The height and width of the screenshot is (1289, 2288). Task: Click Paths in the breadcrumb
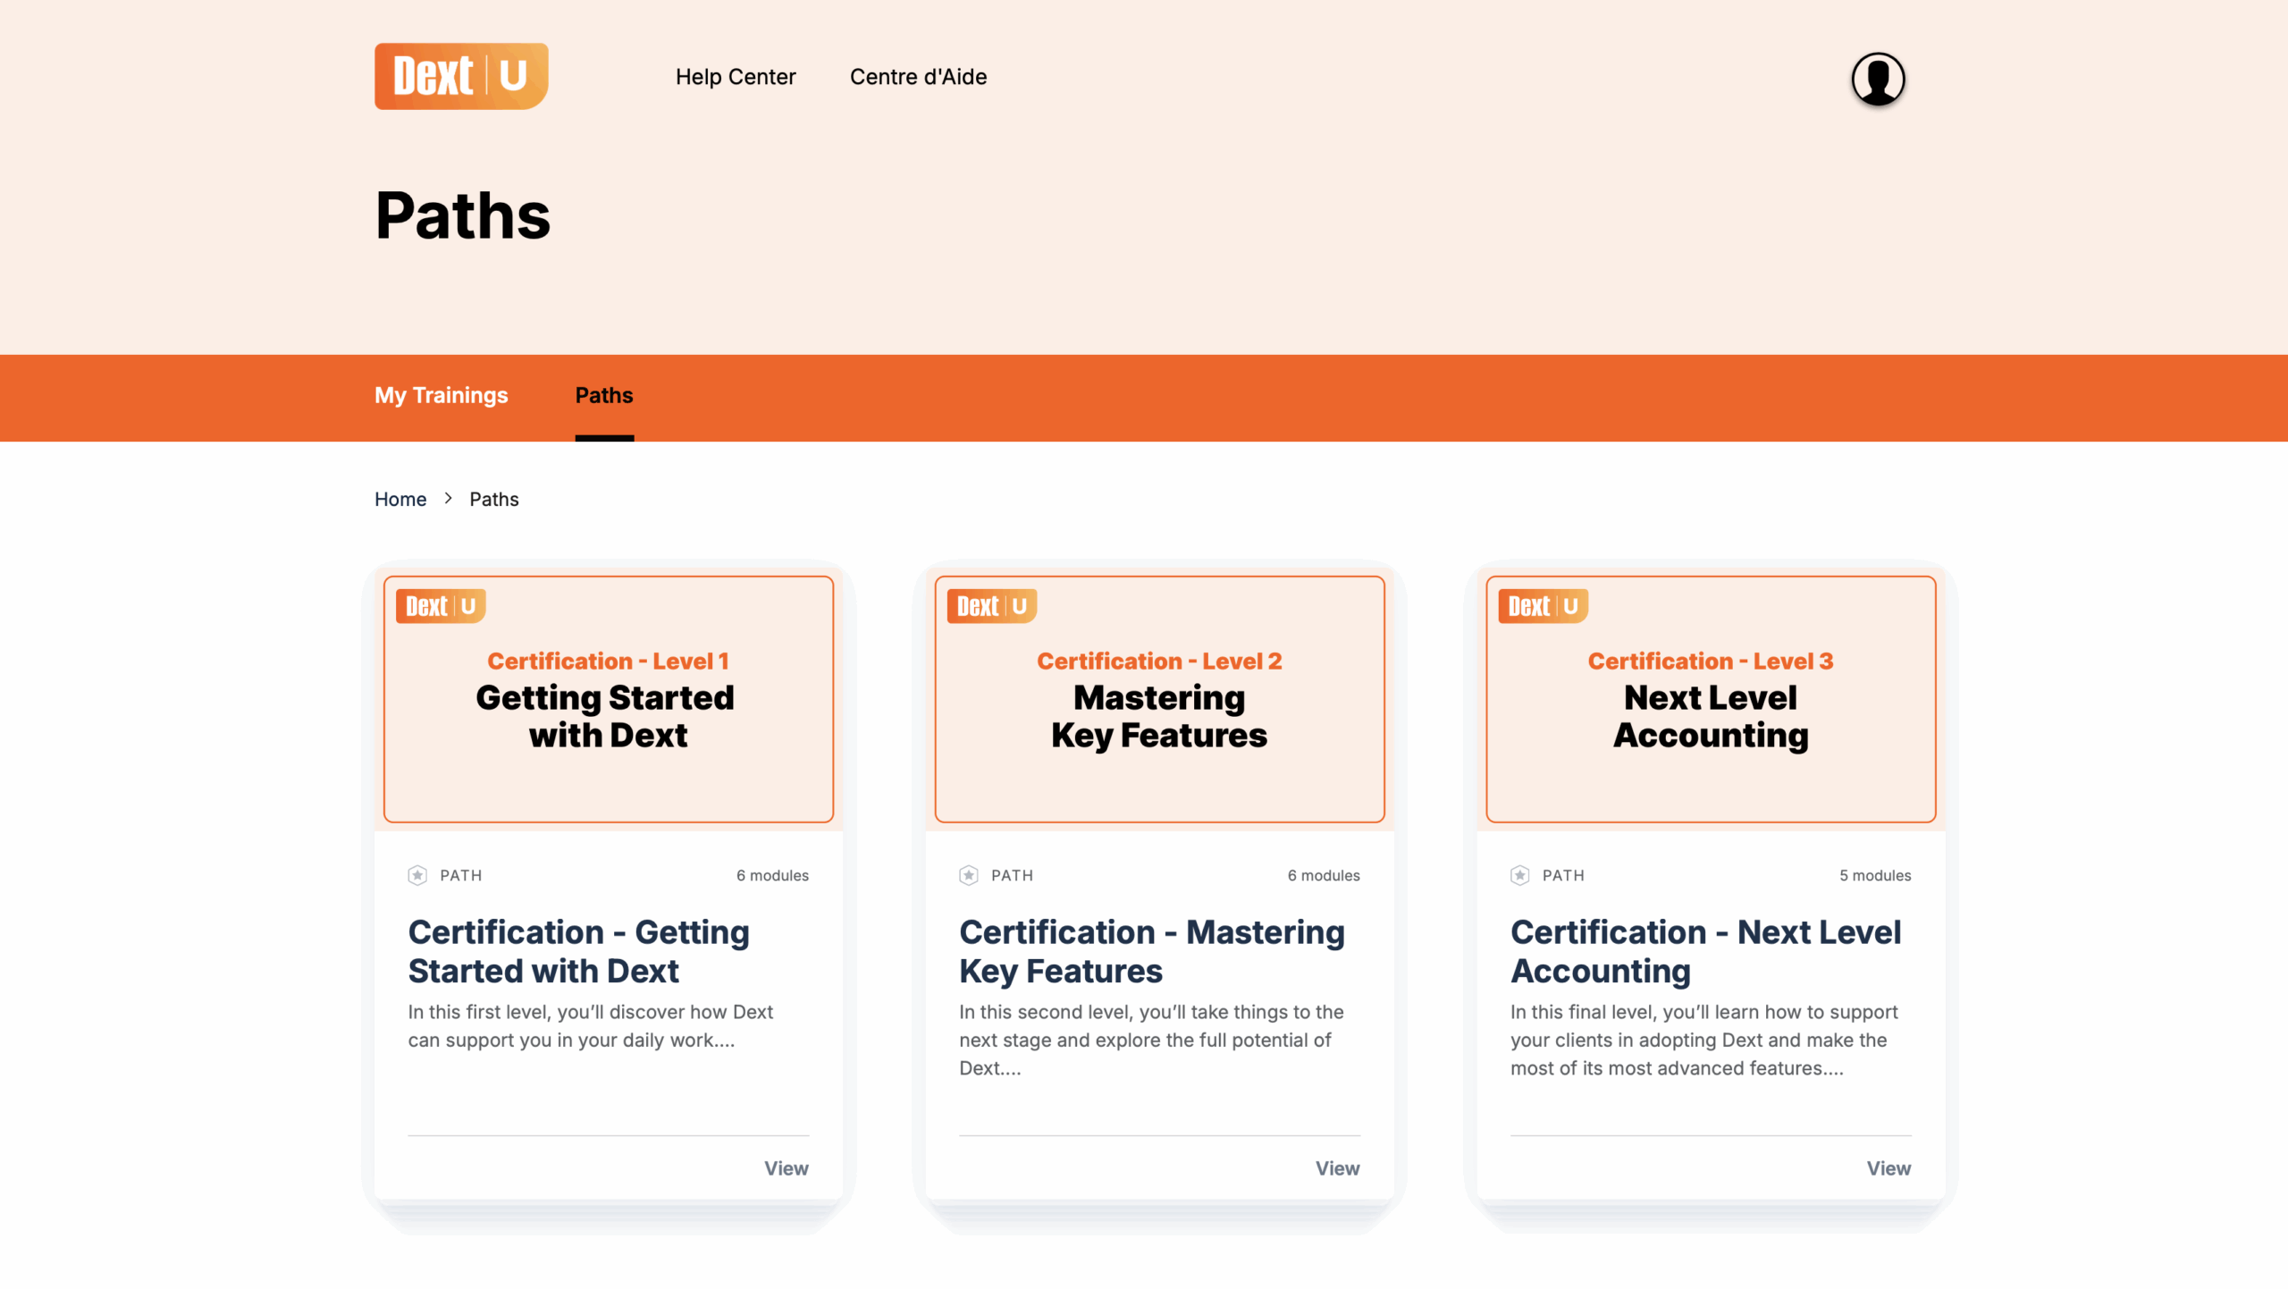pos(494,499)
